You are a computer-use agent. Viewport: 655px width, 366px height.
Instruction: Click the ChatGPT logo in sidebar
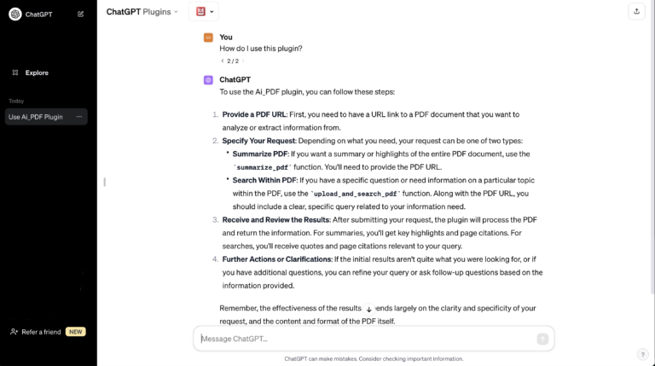(x=15, y=14)
